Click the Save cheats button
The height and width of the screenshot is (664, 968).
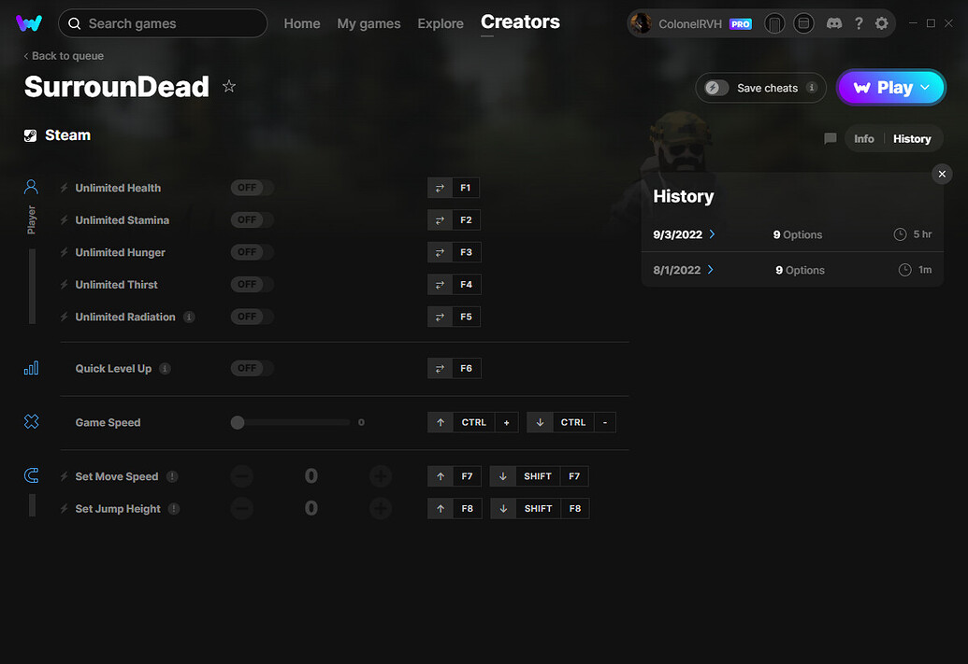coord(759,87)
